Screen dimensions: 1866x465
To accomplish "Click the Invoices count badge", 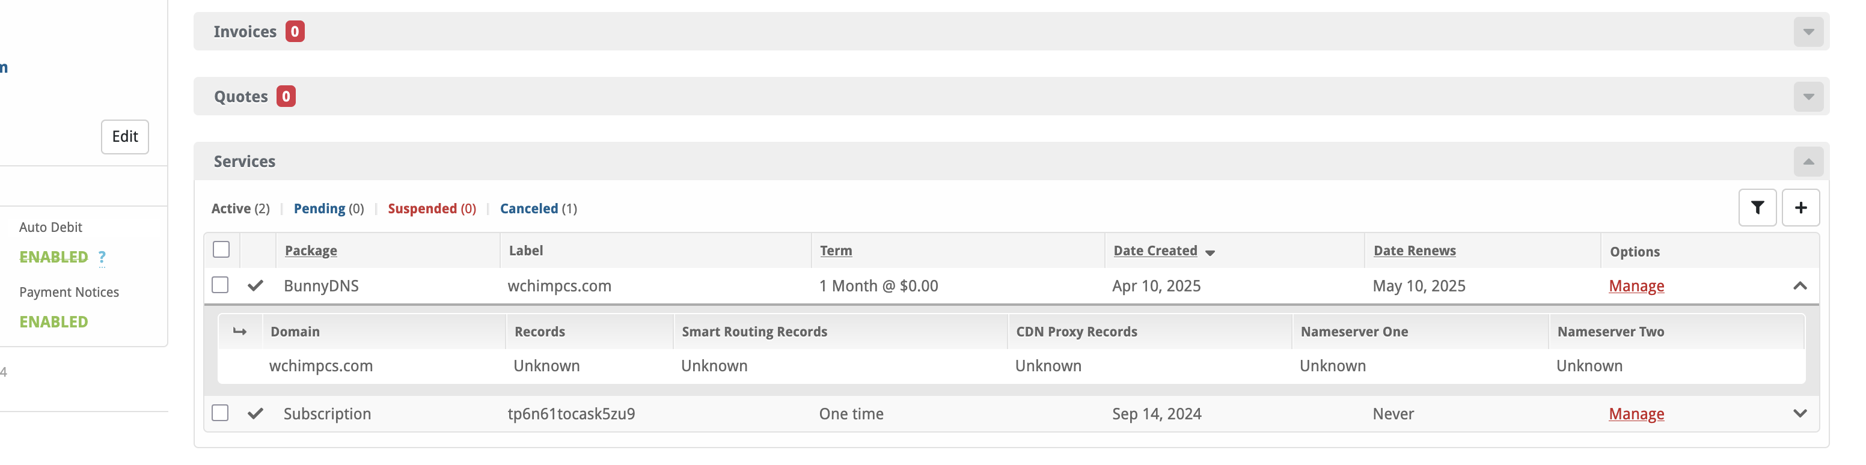I will pos(295,31).
